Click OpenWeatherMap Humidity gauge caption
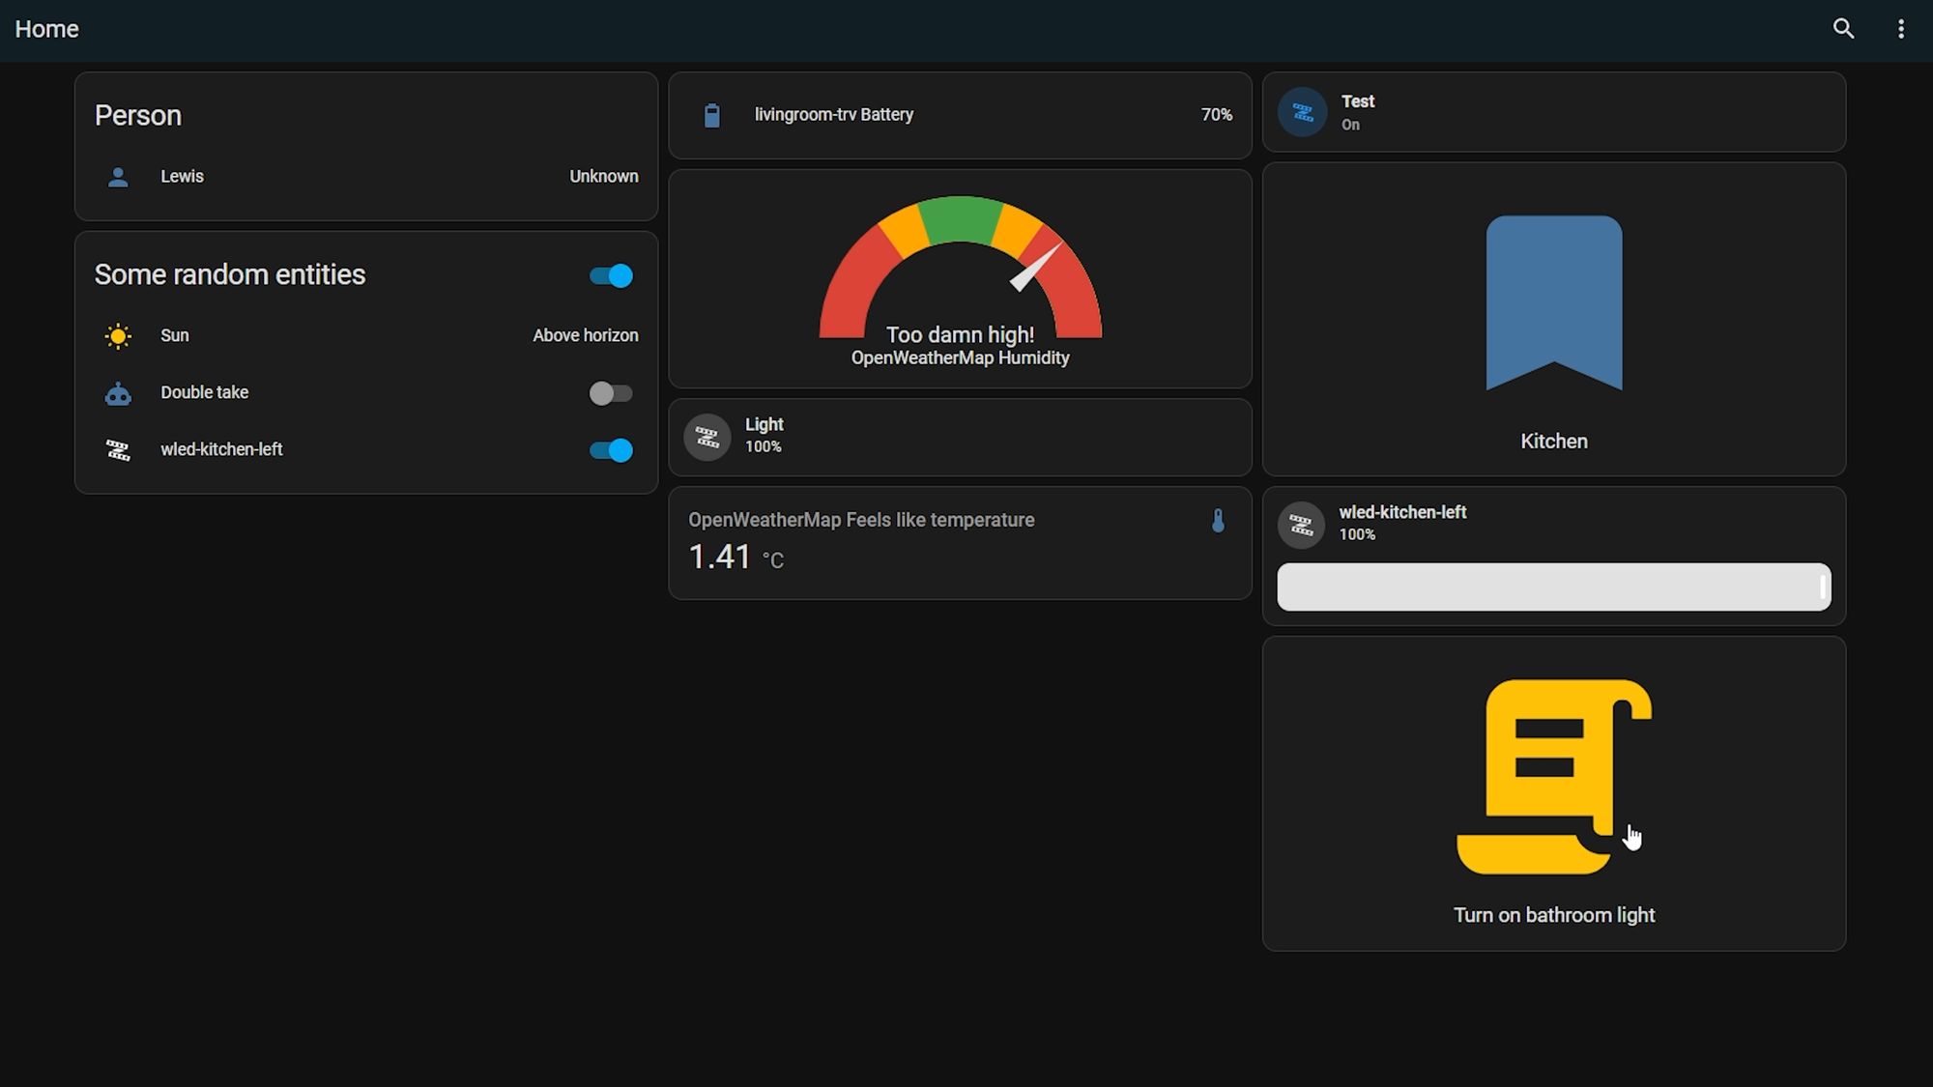1933x1087 pixels. (960, 358)
